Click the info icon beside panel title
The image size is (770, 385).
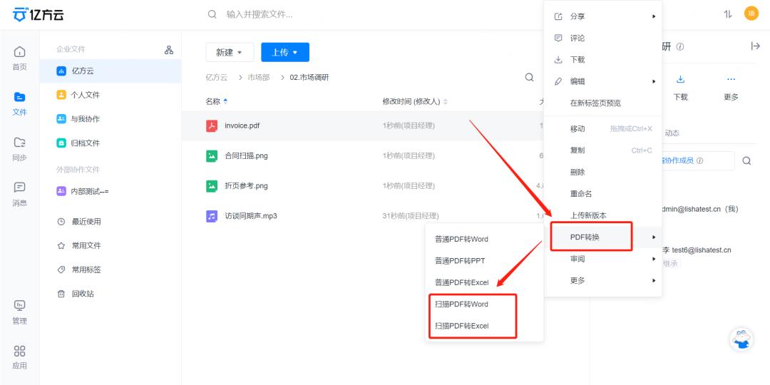point(680,46)
